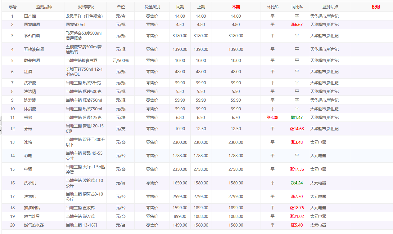This screenshot has height=234, width=393.
Task: Click the 监测站点 column header
Action: point(330,7)
